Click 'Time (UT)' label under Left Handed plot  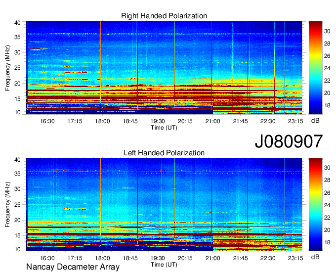tap(164, 265)
